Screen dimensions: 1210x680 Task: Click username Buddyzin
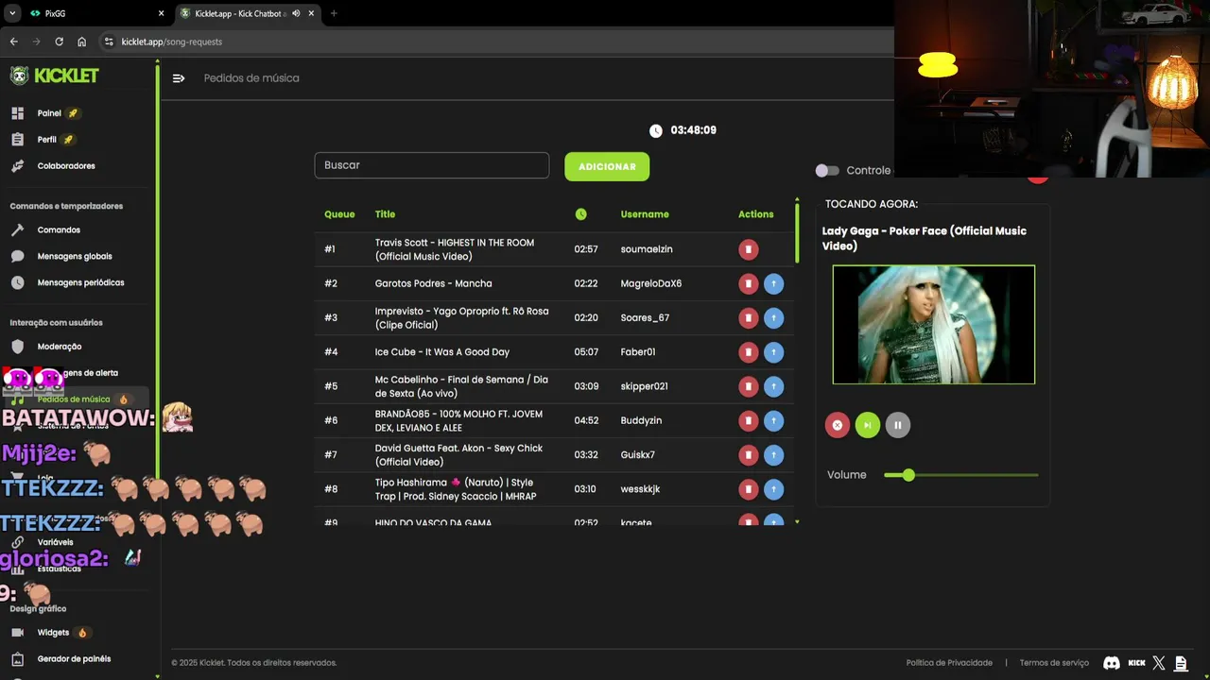tap(641, 420)
